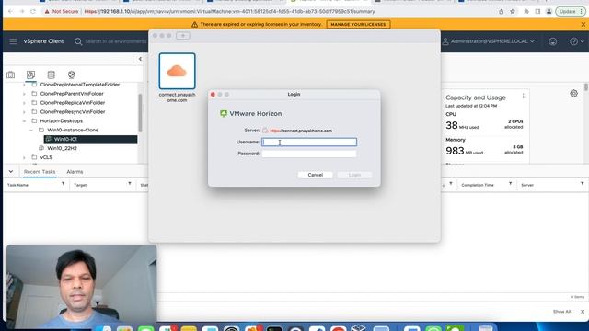Filter the Task Name column
This screenshot has height=331, width=589.
(x=63, y=184)
